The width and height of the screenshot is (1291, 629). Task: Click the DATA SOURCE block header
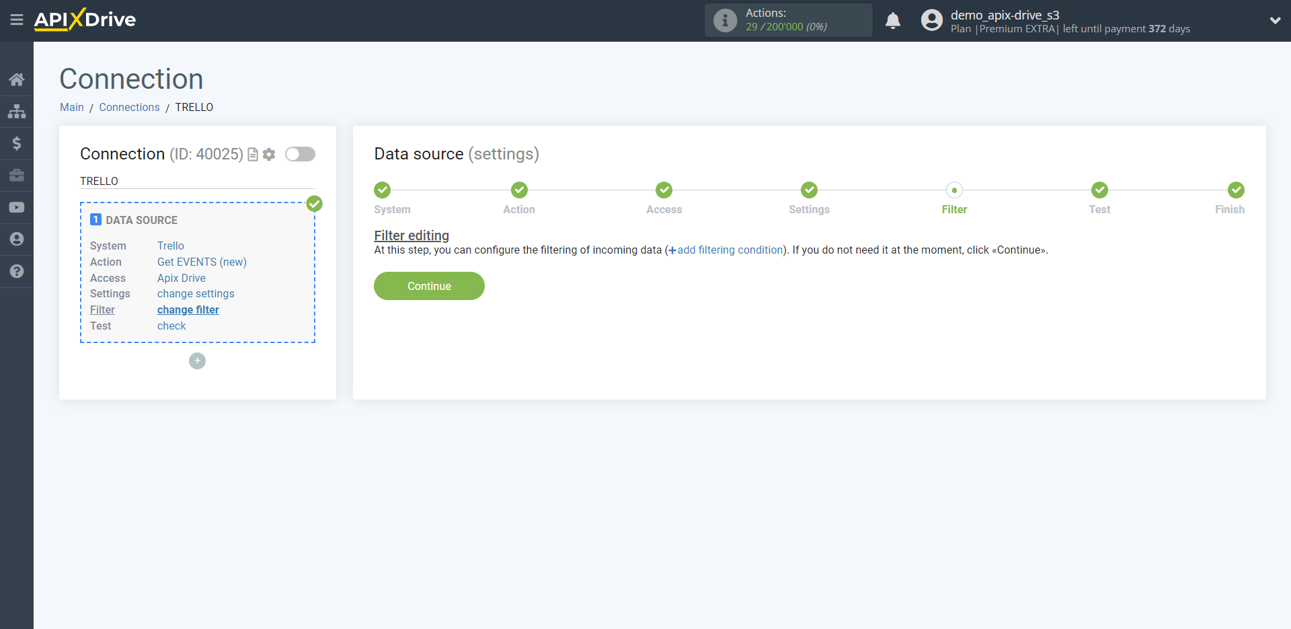pyautogui.click(x=142, y=220)
